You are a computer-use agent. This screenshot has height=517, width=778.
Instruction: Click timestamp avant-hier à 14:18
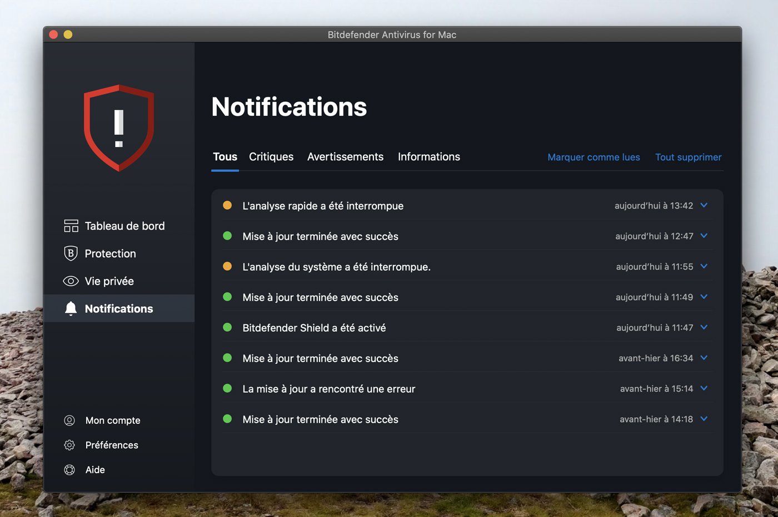tap(656, 419)
